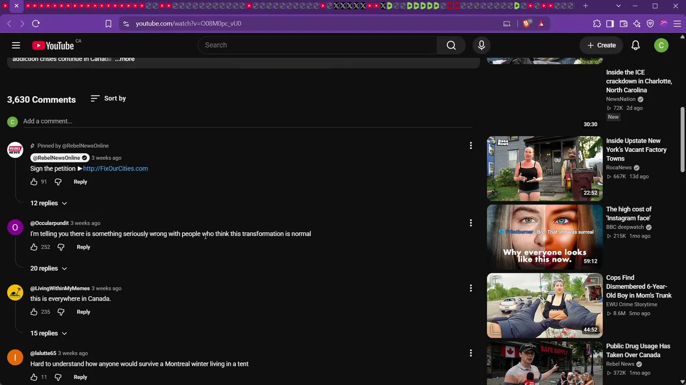Open the 'Instagram face' video thumbnail

[545, 237]
